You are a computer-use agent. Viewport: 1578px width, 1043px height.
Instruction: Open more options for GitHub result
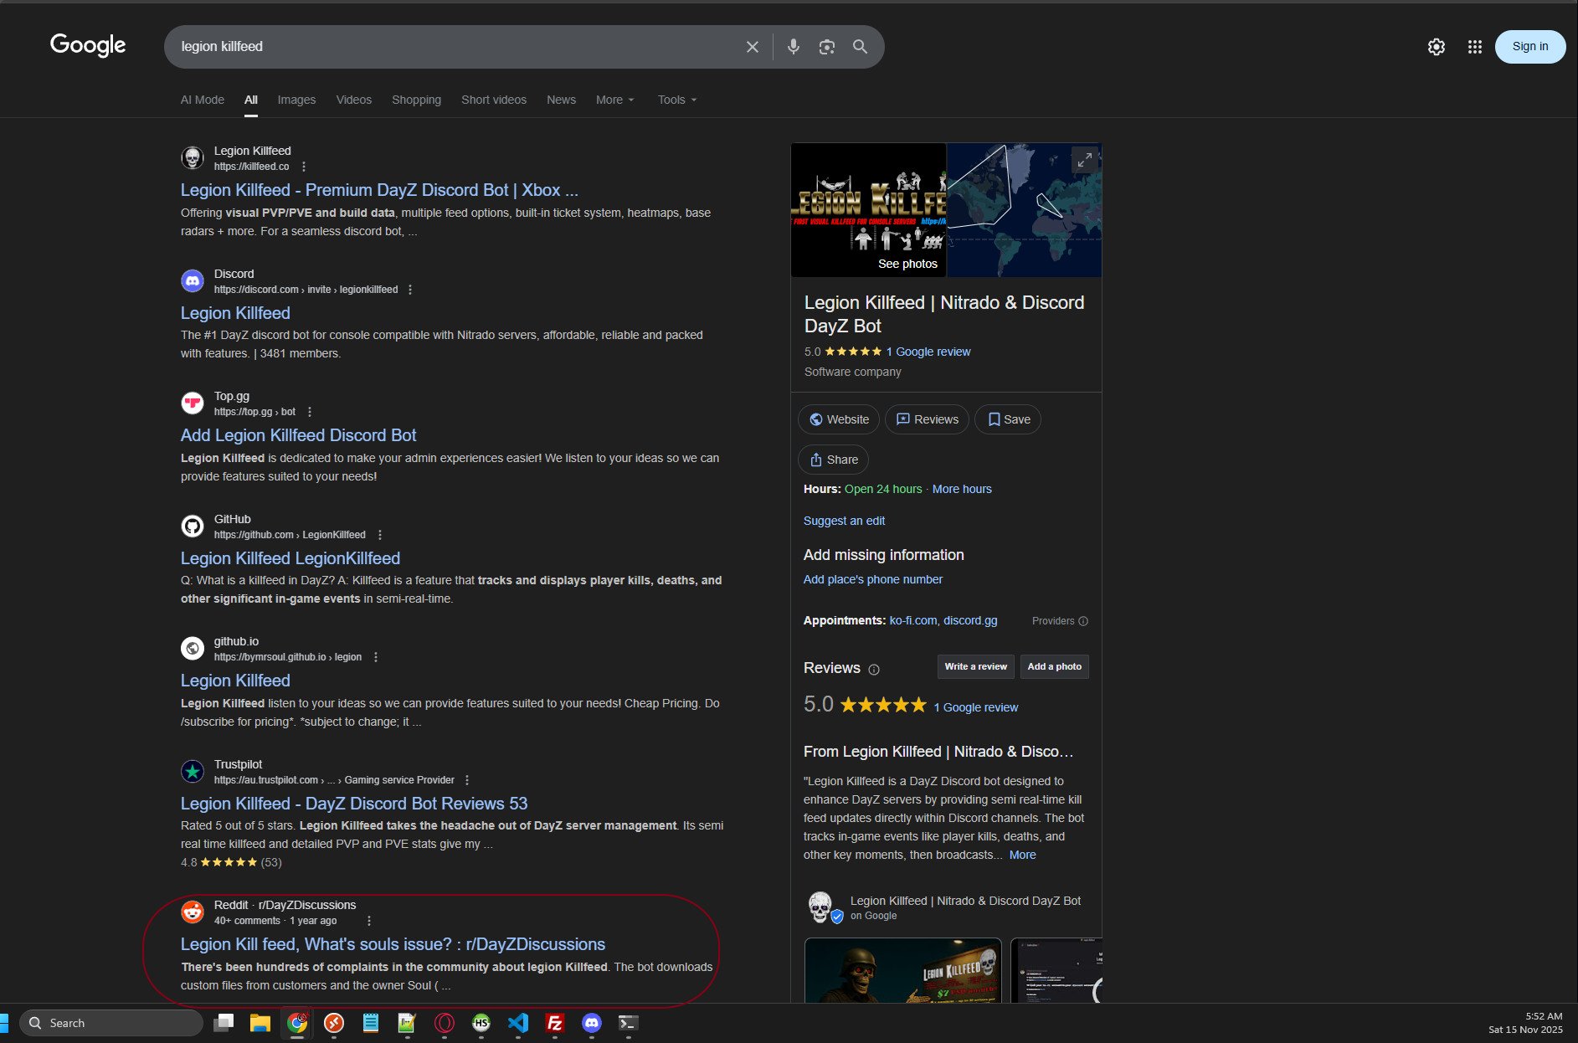[x=380, y=535]
